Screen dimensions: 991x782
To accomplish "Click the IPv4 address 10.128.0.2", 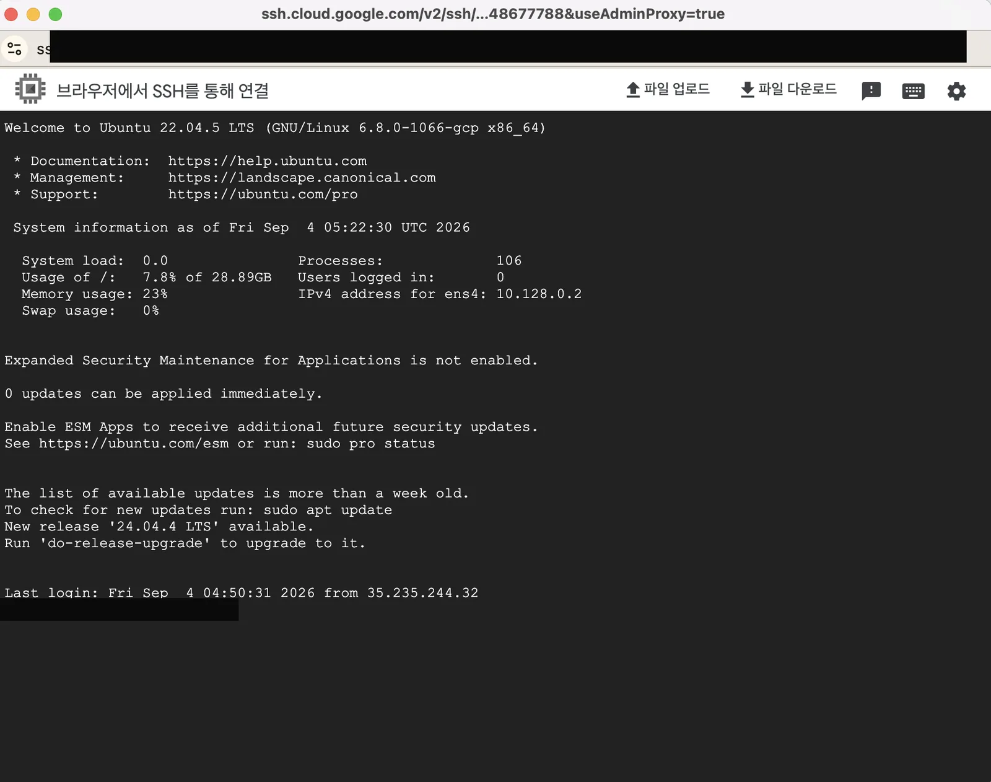I will [539, 294].
